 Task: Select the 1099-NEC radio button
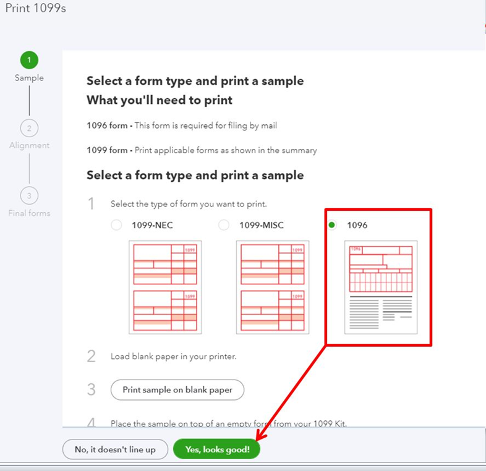coord(116,225)
